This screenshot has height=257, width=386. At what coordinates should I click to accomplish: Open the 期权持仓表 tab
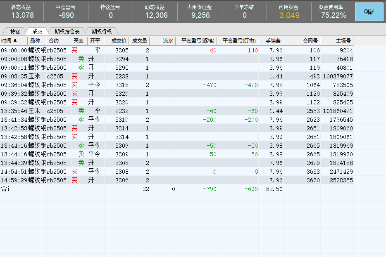(67, 31)
